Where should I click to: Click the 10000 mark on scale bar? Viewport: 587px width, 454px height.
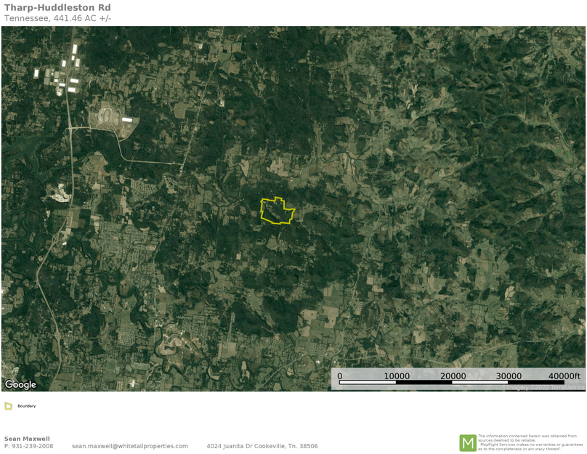click(397, 376)
